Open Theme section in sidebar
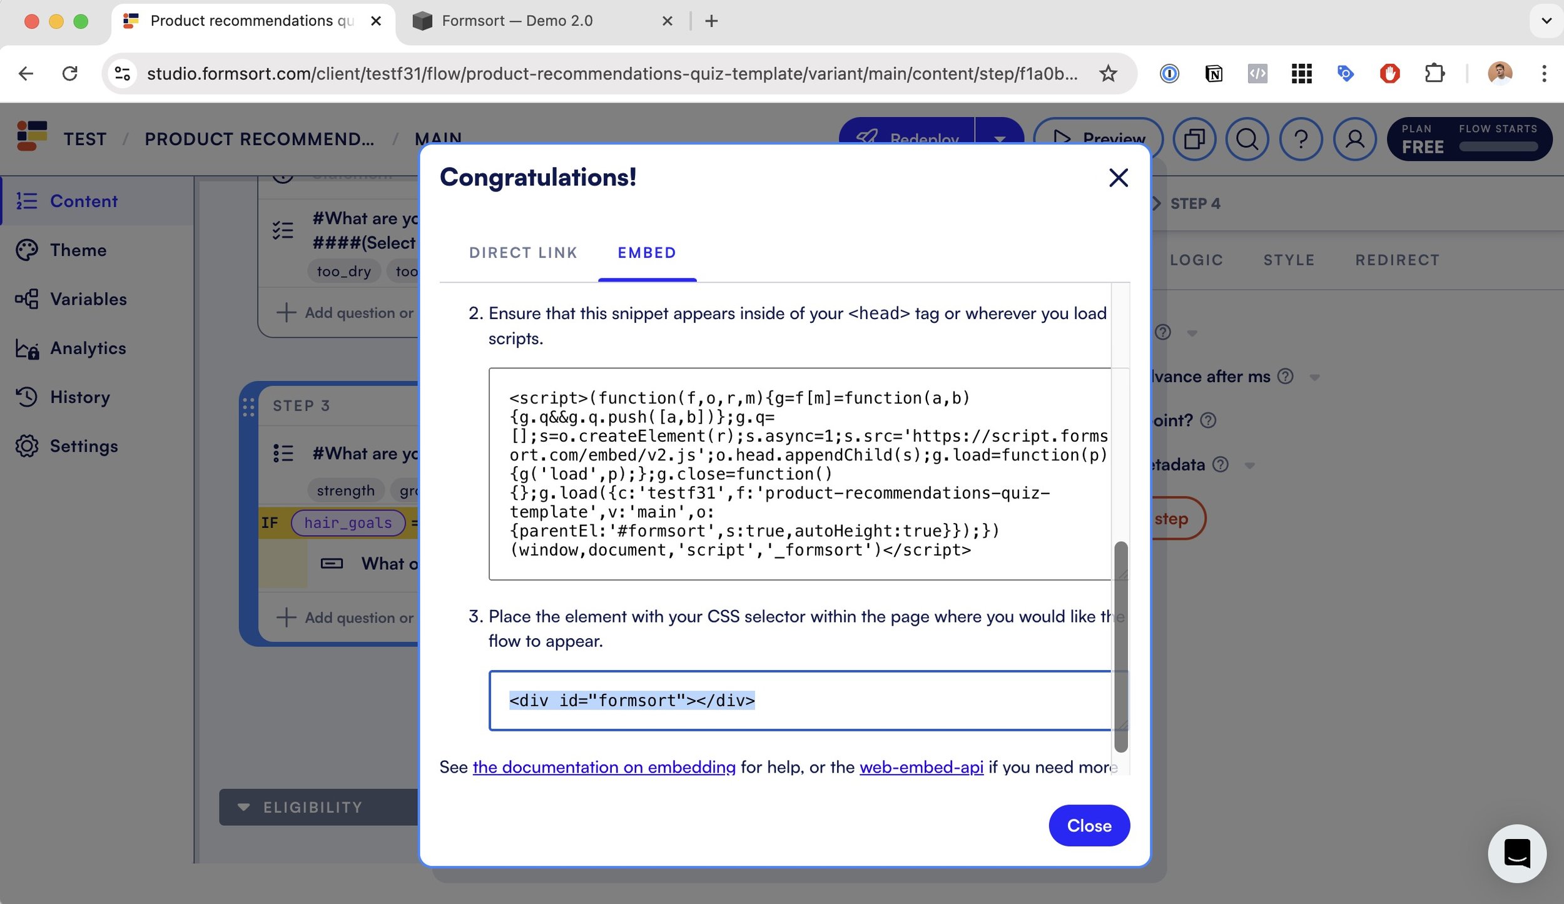This screenshot has width=1564, height=904. point(96,250)
